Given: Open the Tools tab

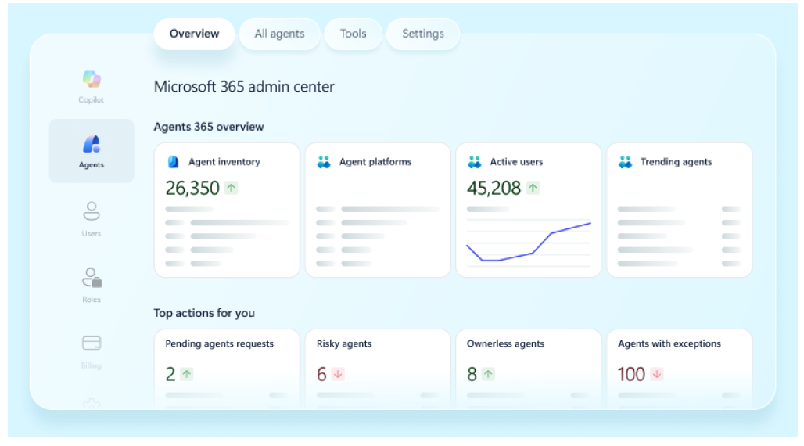Looking at the screenshot, I should (x=353, y=34).
